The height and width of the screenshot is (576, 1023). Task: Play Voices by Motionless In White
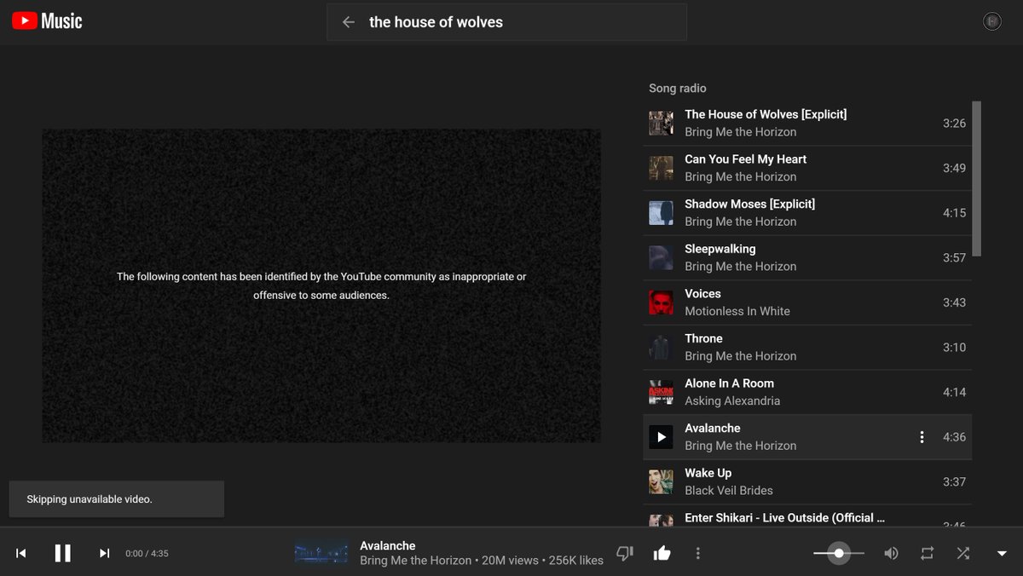pyautogui.click(x=807, y=302)
